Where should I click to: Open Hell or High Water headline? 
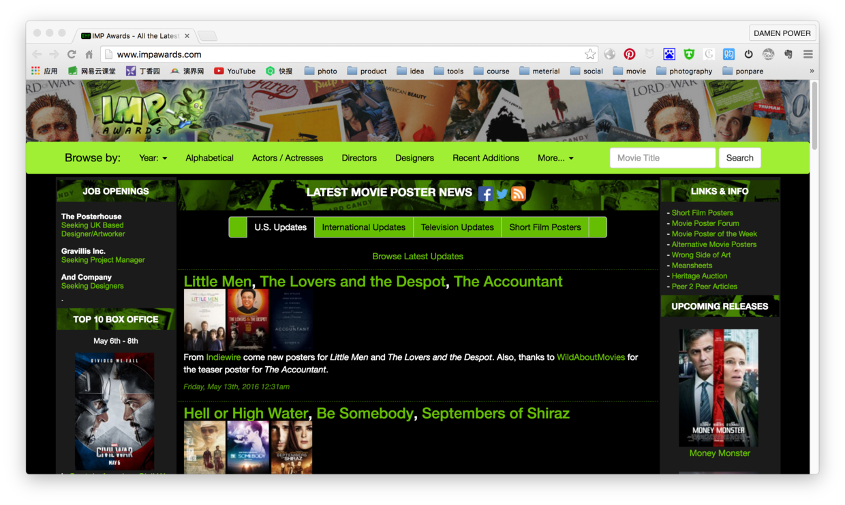coord(247,414)
